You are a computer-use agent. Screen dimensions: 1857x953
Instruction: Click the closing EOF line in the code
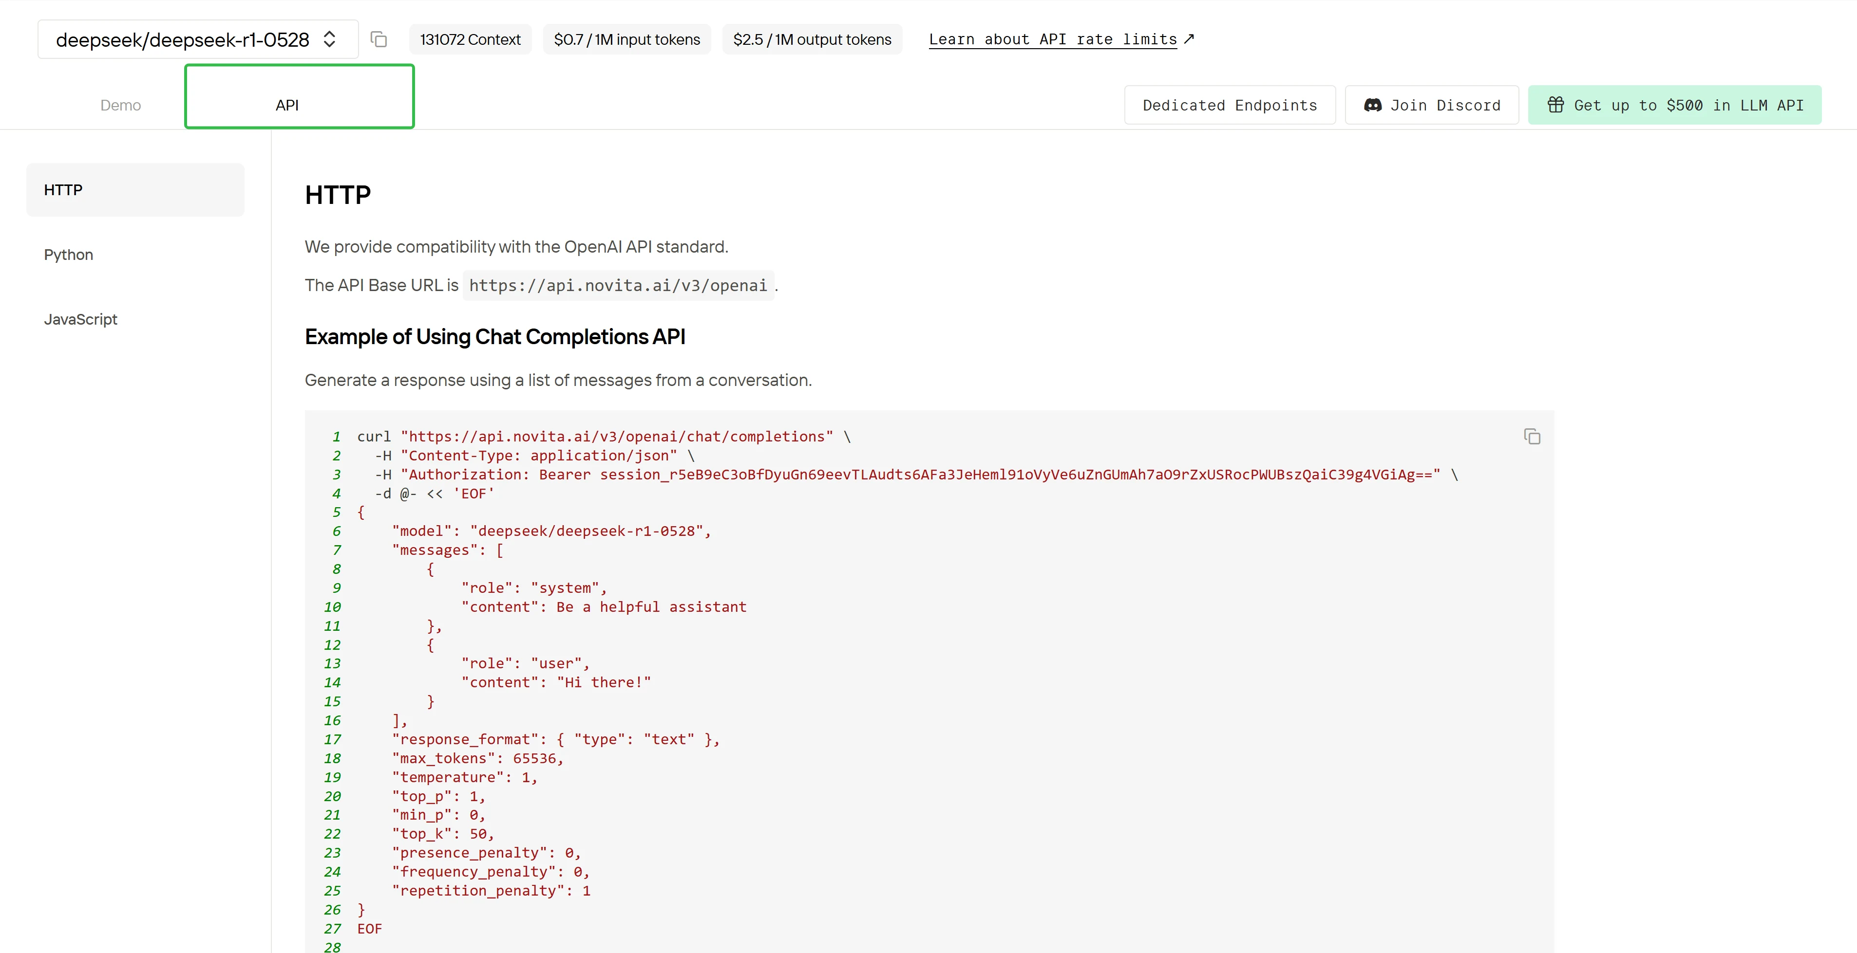369,929
